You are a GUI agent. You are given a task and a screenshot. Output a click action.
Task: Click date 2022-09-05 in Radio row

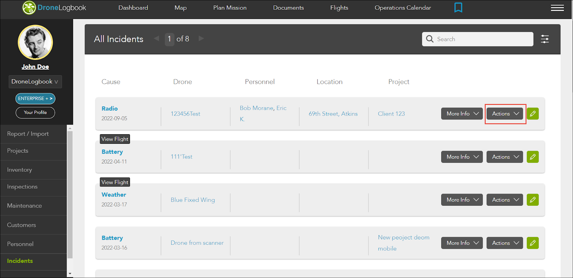tap(114, 118)
